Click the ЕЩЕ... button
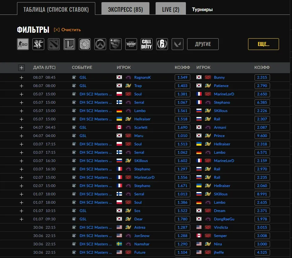This screenshot has height=258, width=292. [x=264, y=44]
